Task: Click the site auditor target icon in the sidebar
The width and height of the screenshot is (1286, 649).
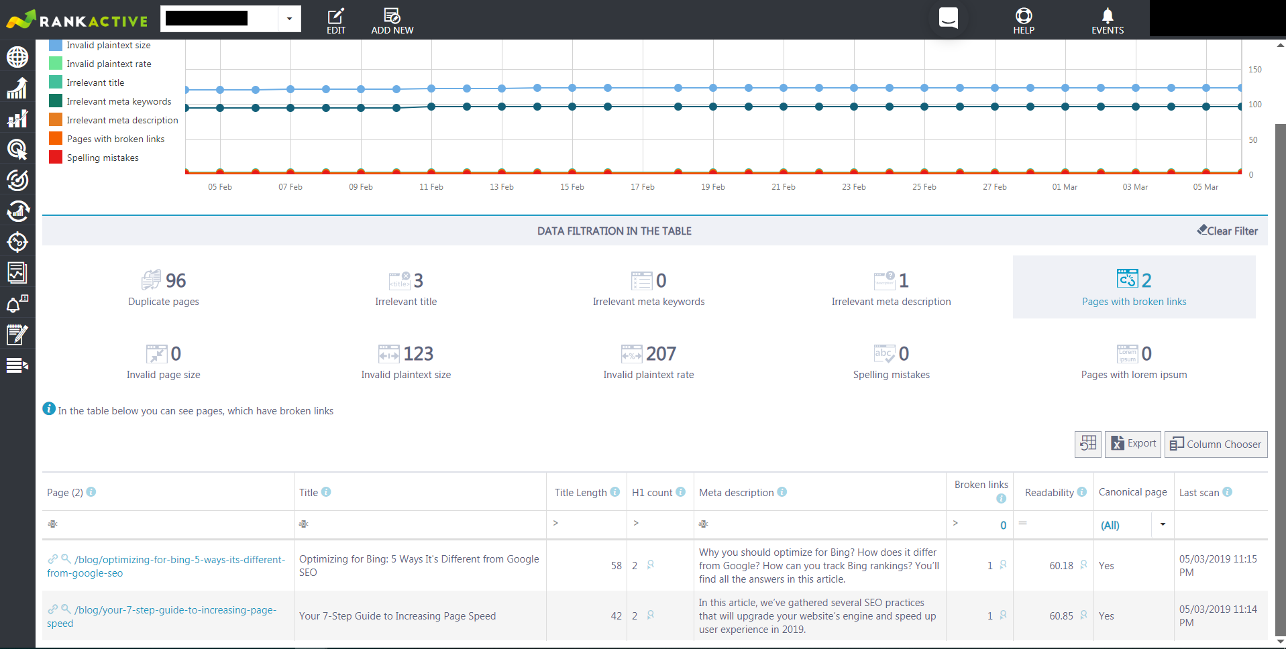Action: click(x=17, y=180)
